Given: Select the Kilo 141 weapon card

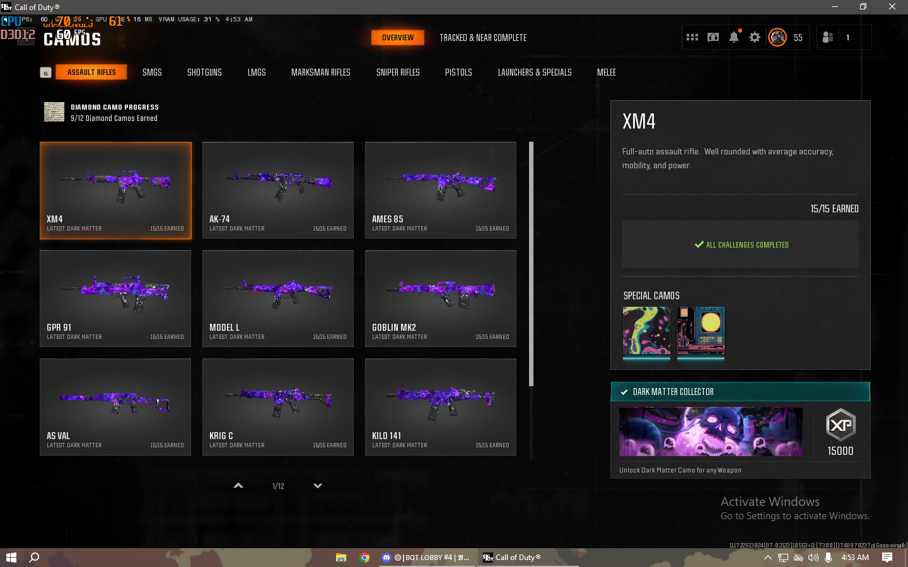Looking at the screenshot, I should (441, 407).
